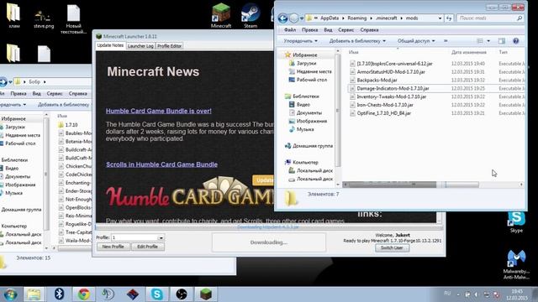Open the OBS taskbar icon
Screen dimensions: 538x302
[x=182, y=294]
